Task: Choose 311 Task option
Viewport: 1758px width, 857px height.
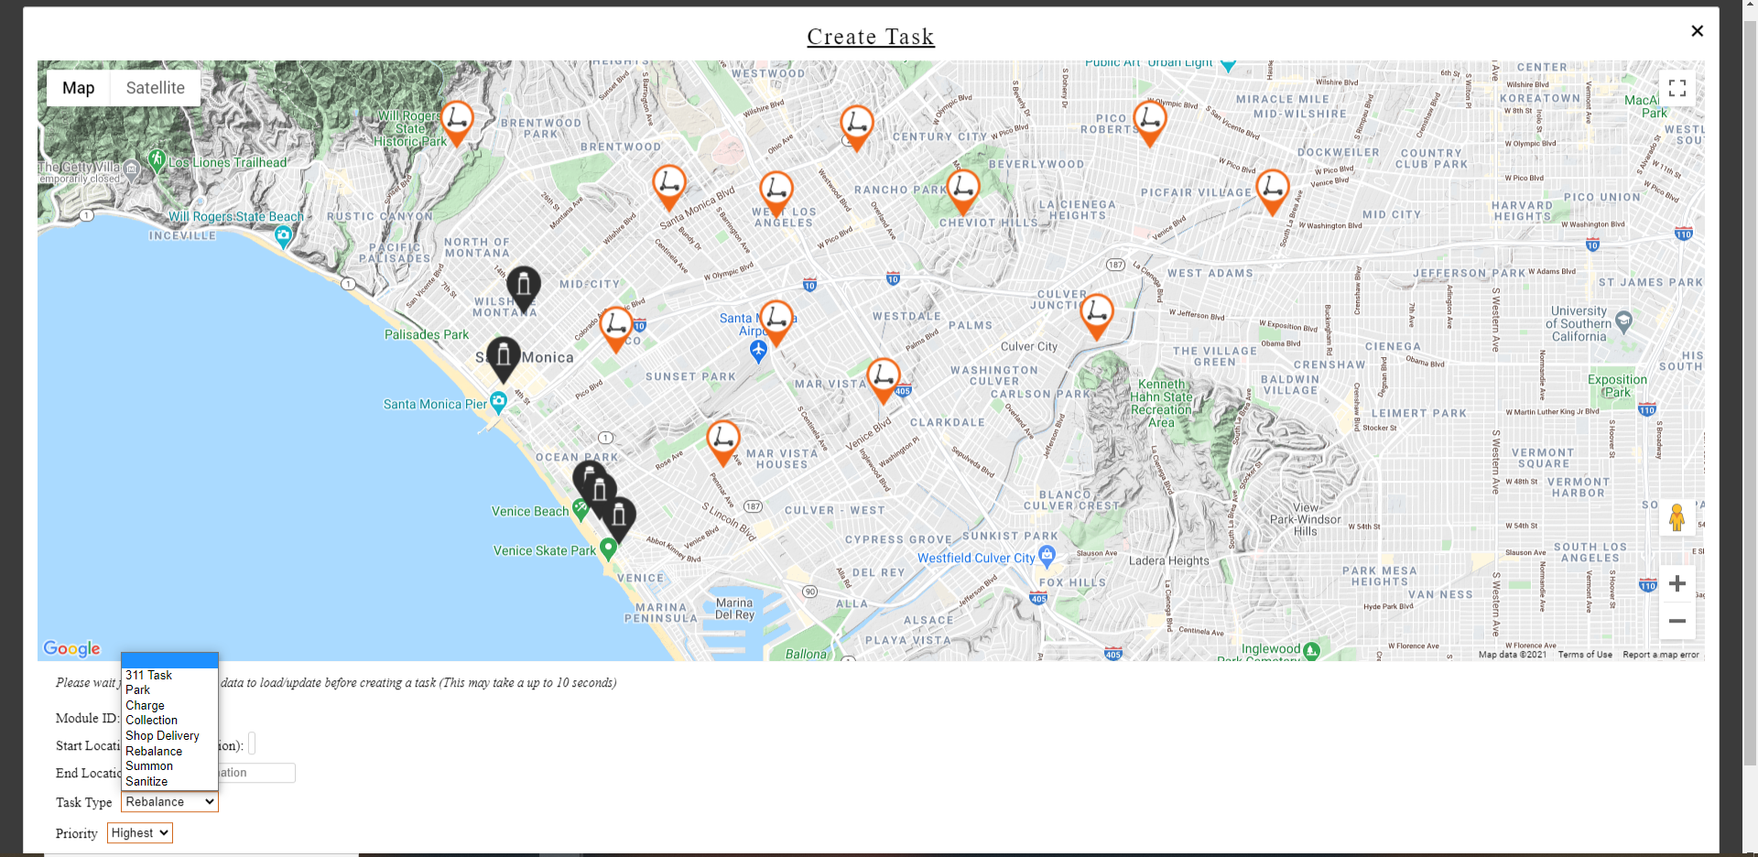Action: [169, 675]
